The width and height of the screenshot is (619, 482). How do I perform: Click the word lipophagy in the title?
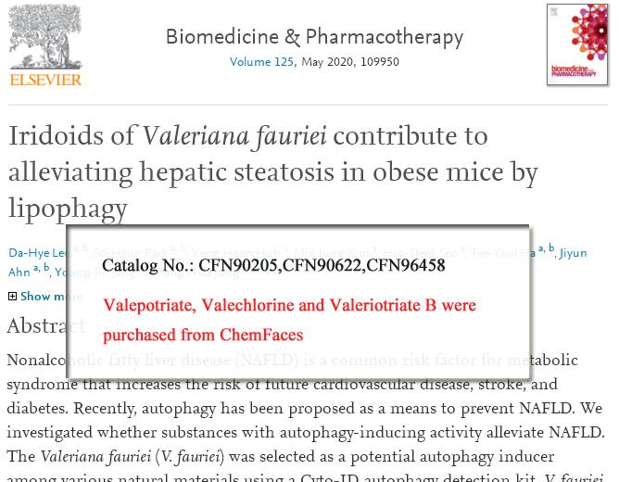[68, 209]
